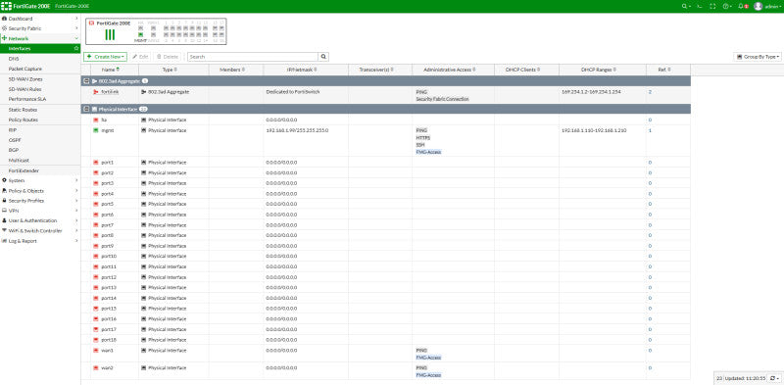Expand the VPN menu
The image size is (784, 385).
pyautogui.click(x=40, y=211)
